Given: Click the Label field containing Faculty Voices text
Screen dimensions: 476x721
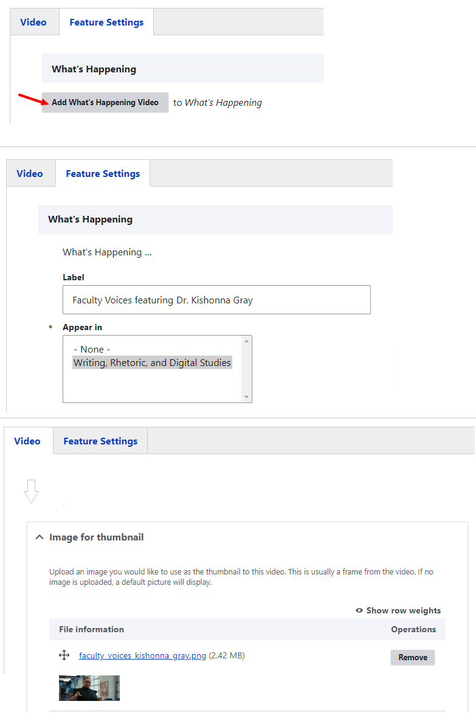Looking at the screenshot, I should pyautogui.click(x=216, y=300).
